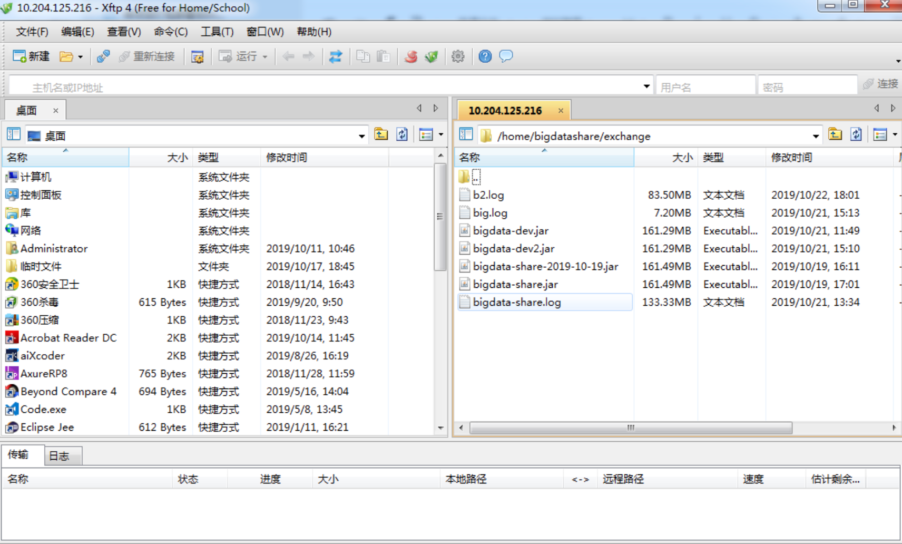The image size is (902, 544).
Task: Click the 用户名 username input field
Action: pyautogui.click(x=705, y=87)
